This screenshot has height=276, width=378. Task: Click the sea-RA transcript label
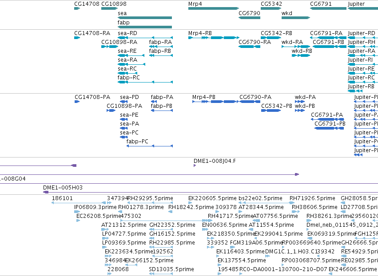coord(127,60)
